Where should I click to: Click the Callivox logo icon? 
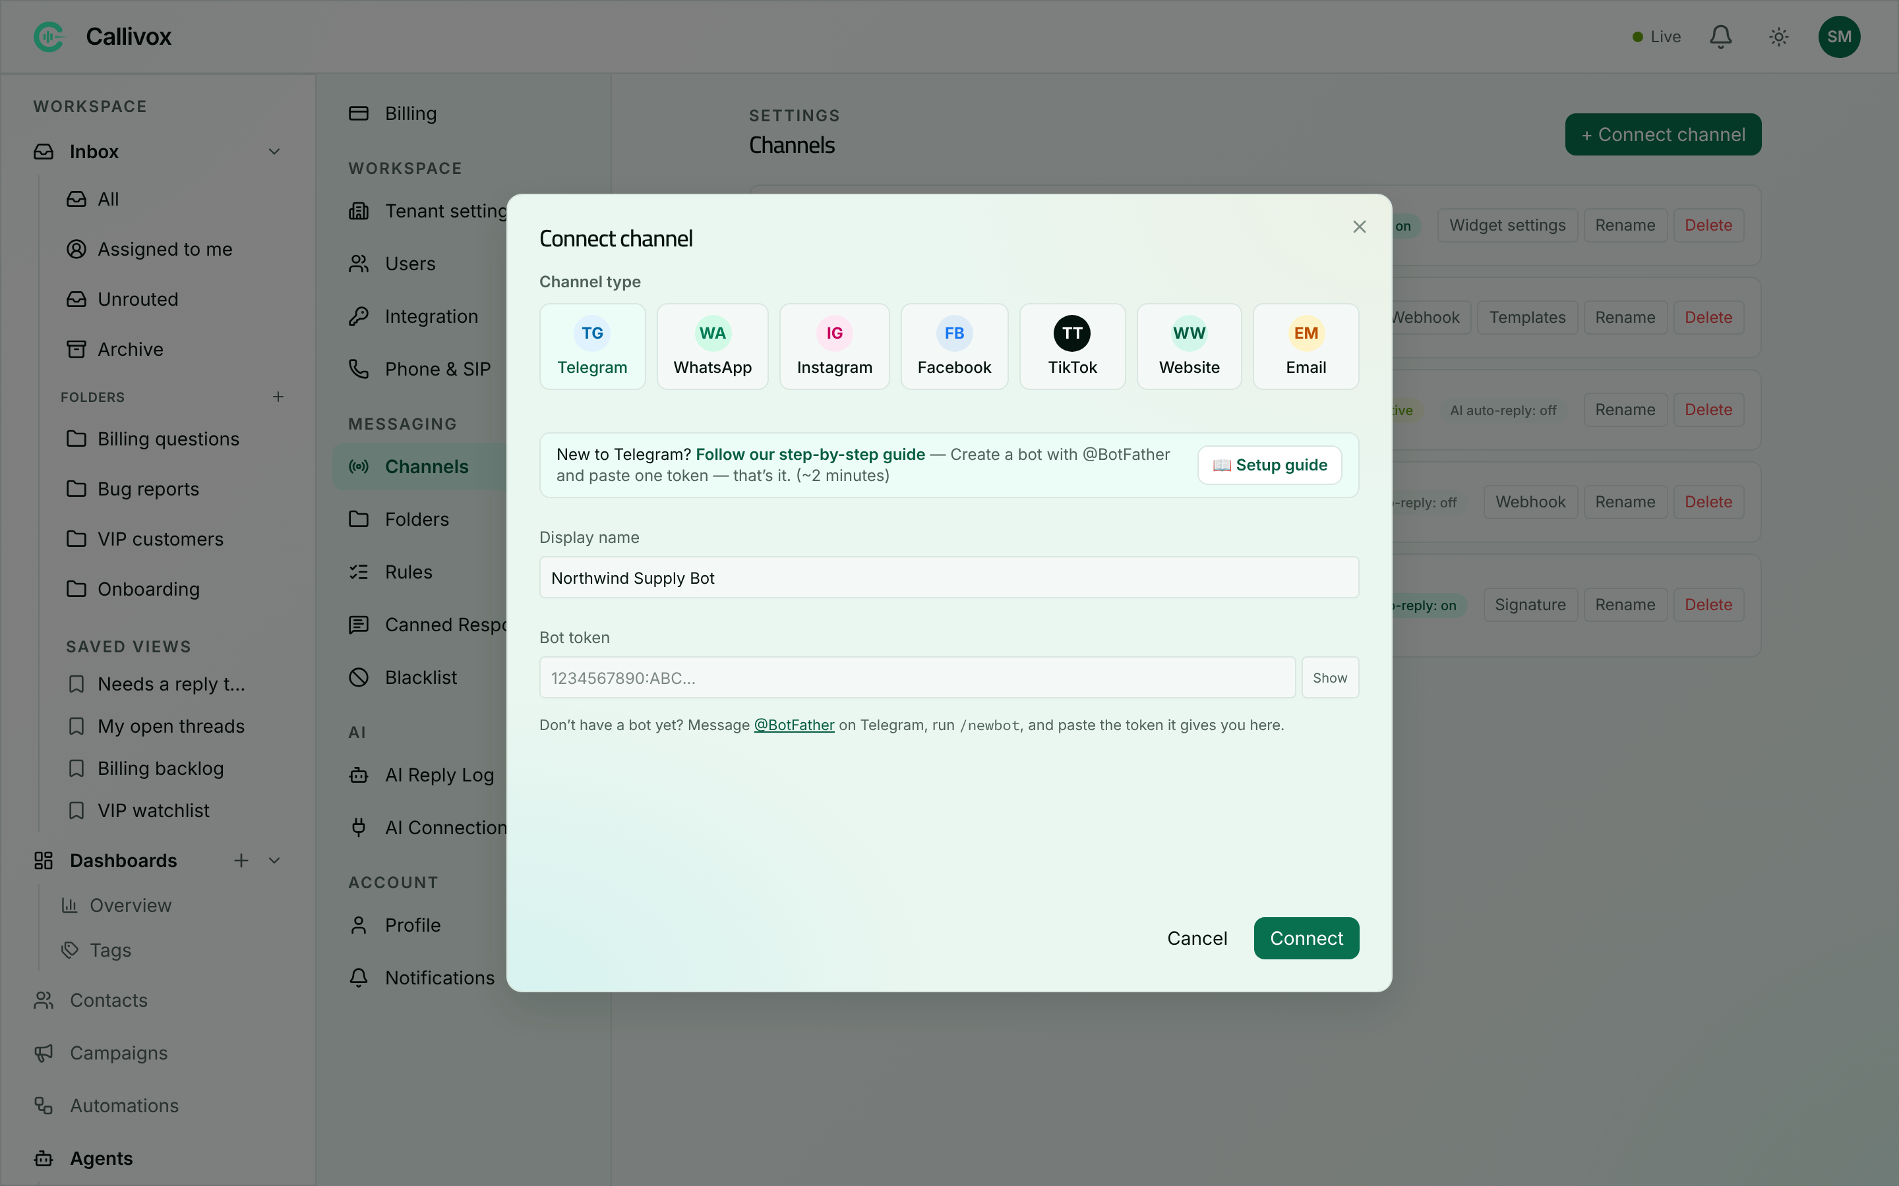(49, 37)
